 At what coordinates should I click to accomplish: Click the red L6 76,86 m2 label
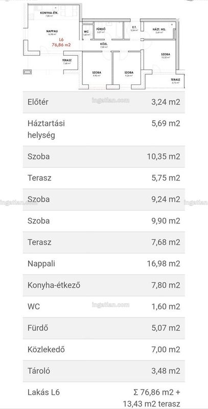61,42
